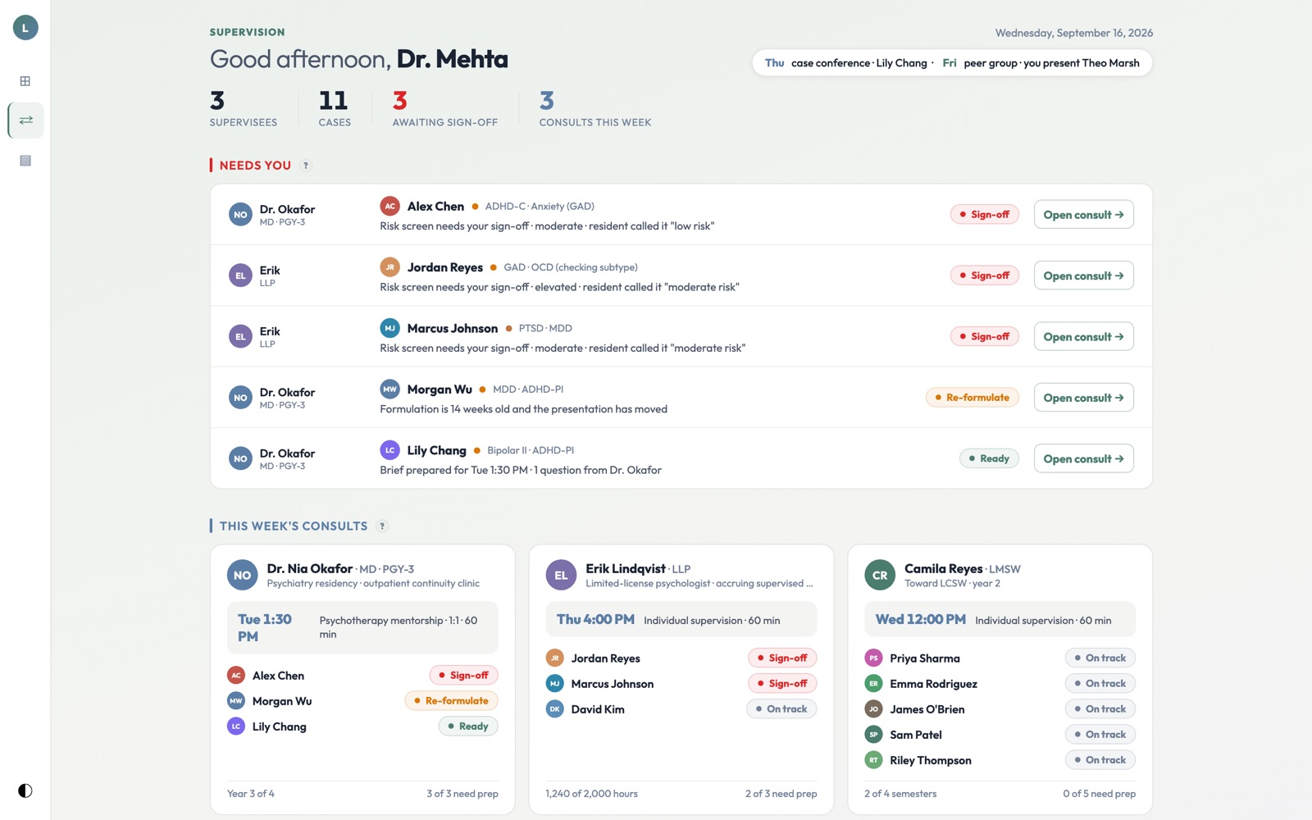Image resolution: width=1312 pixels, height=820 pixels.
Task: Click "1,240 of 2,000 hours" on Erik's card
Action: [x=592, y=794]
